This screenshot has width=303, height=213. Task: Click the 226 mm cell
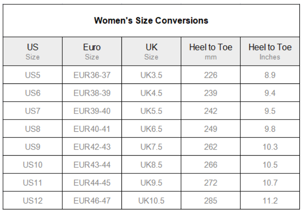click(x=211, y=75)
